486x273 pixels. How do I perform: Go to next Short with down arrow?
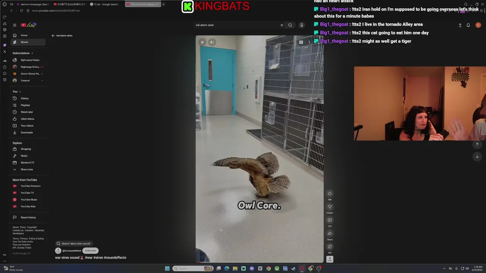pos(477,156)
